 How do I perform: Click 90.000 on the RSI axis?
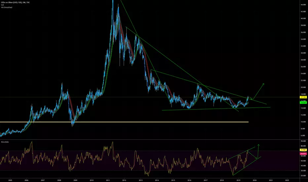pyautogui.click(x=303, y=141)
